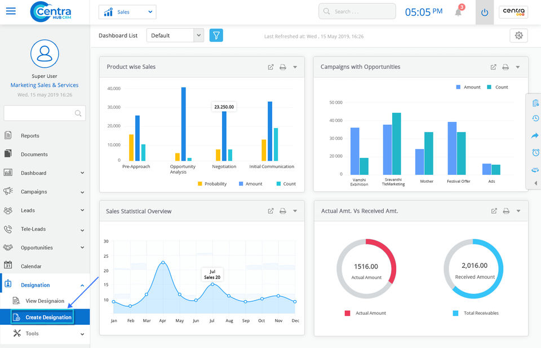Open Campaigns with Opportunities in new window
The height and width of the screenshot is (348, 541).
[493, 67]
